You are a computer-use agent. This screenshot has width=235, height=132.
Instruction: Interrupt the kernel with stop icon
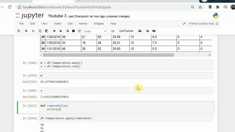click(73, 31)
